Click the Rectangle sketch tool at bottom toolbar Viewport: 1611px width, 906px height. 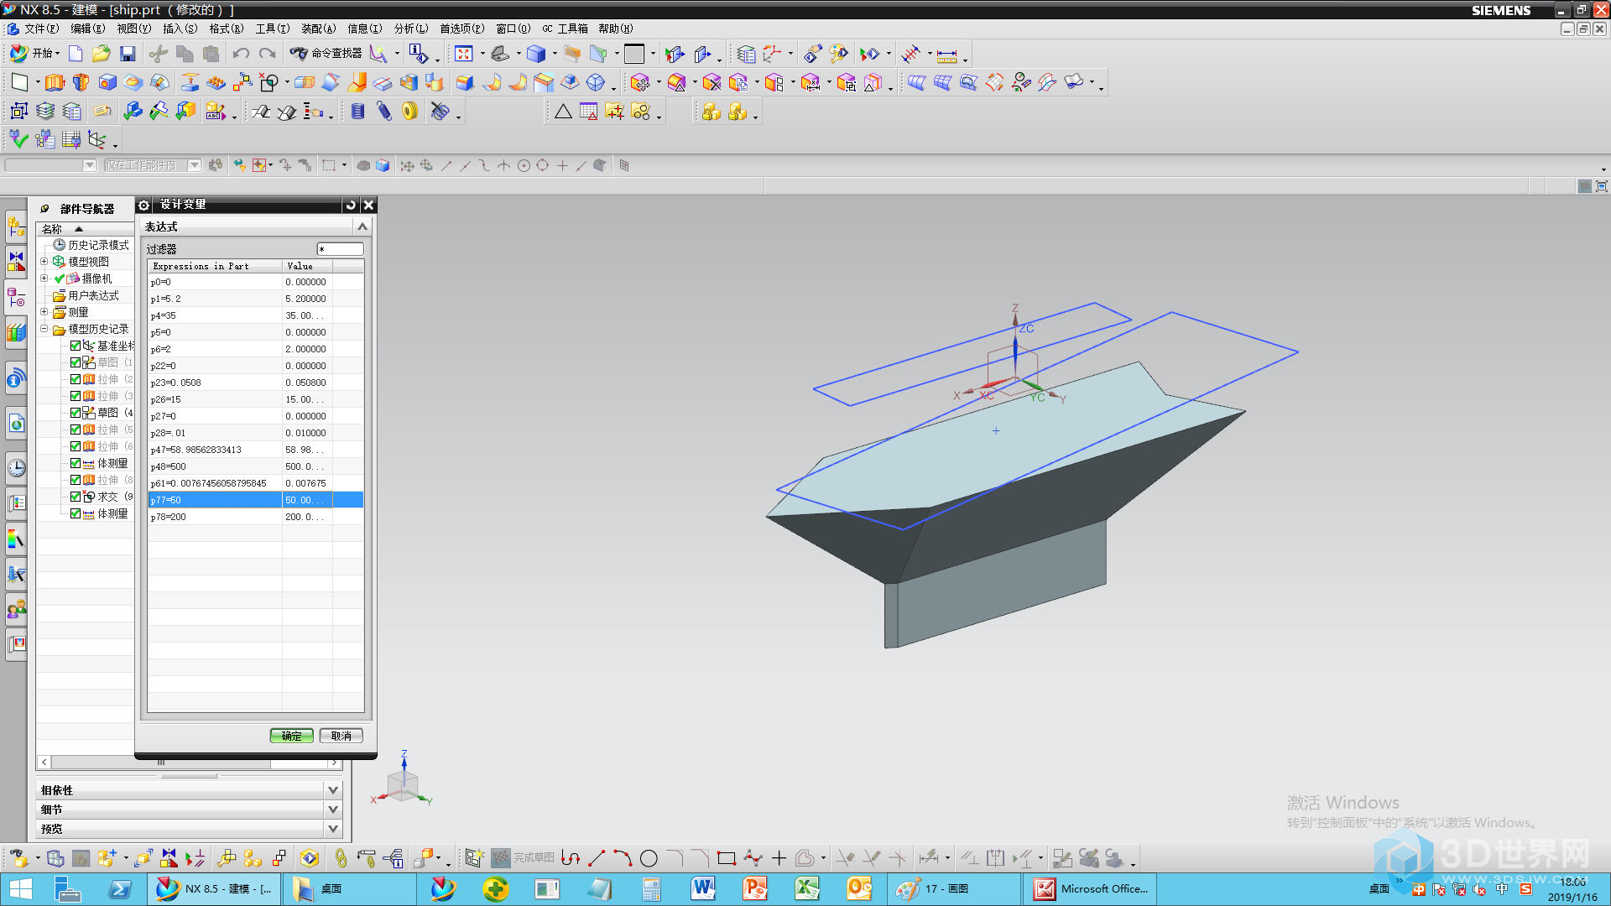click(727, 858)
